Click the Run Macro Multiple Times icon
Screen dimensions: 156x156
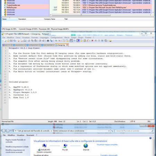(102, 41)
